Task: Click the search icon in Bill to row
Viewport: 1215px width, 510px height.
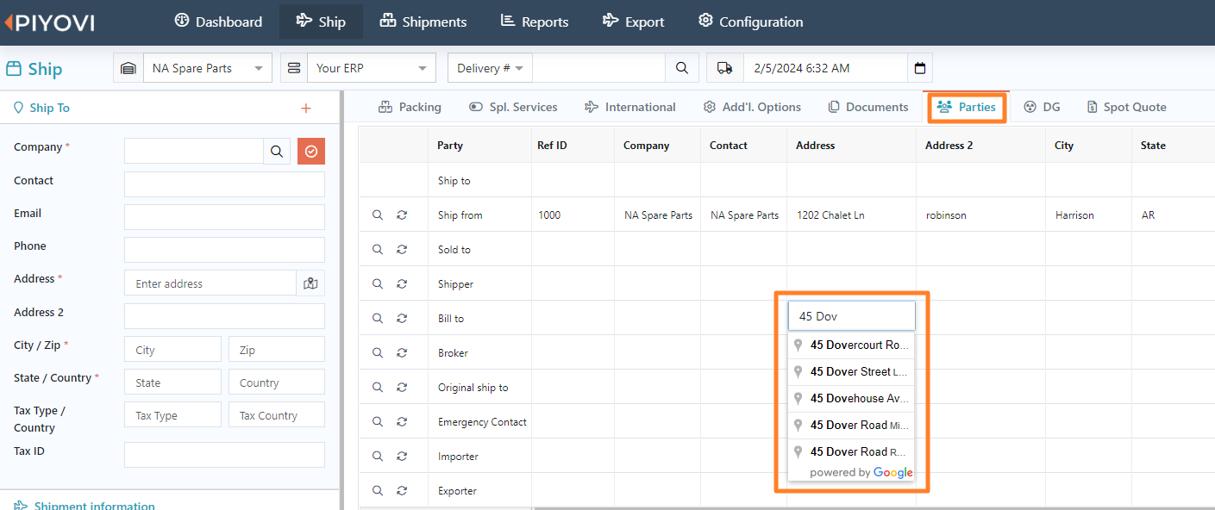Action: (x=378, y=318)
